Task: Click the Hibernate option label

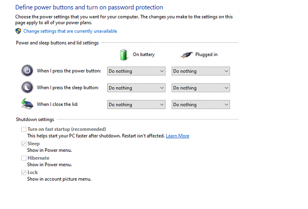Action: click(38, 158)
